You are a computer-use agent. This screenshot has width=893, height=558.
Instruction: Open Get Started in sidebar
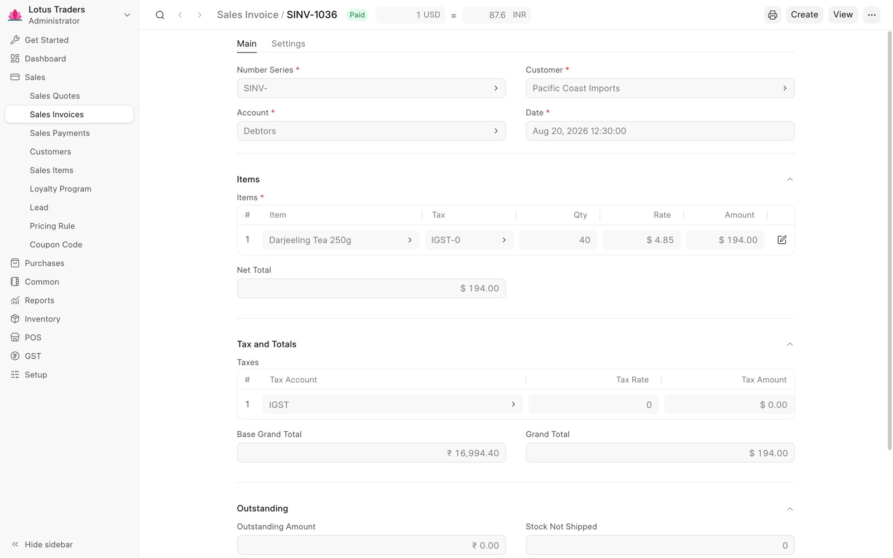[x=69, y=40]
